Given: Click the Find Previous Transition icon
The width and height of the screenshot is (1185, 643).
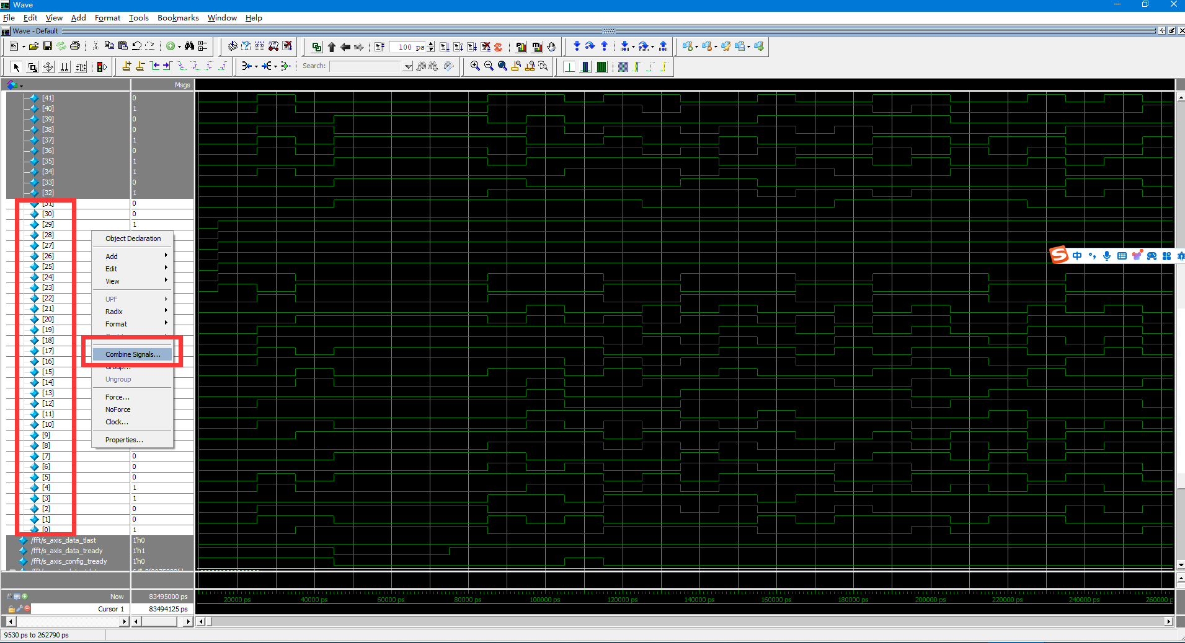Looking at the screenshot, I should [154, 66].
